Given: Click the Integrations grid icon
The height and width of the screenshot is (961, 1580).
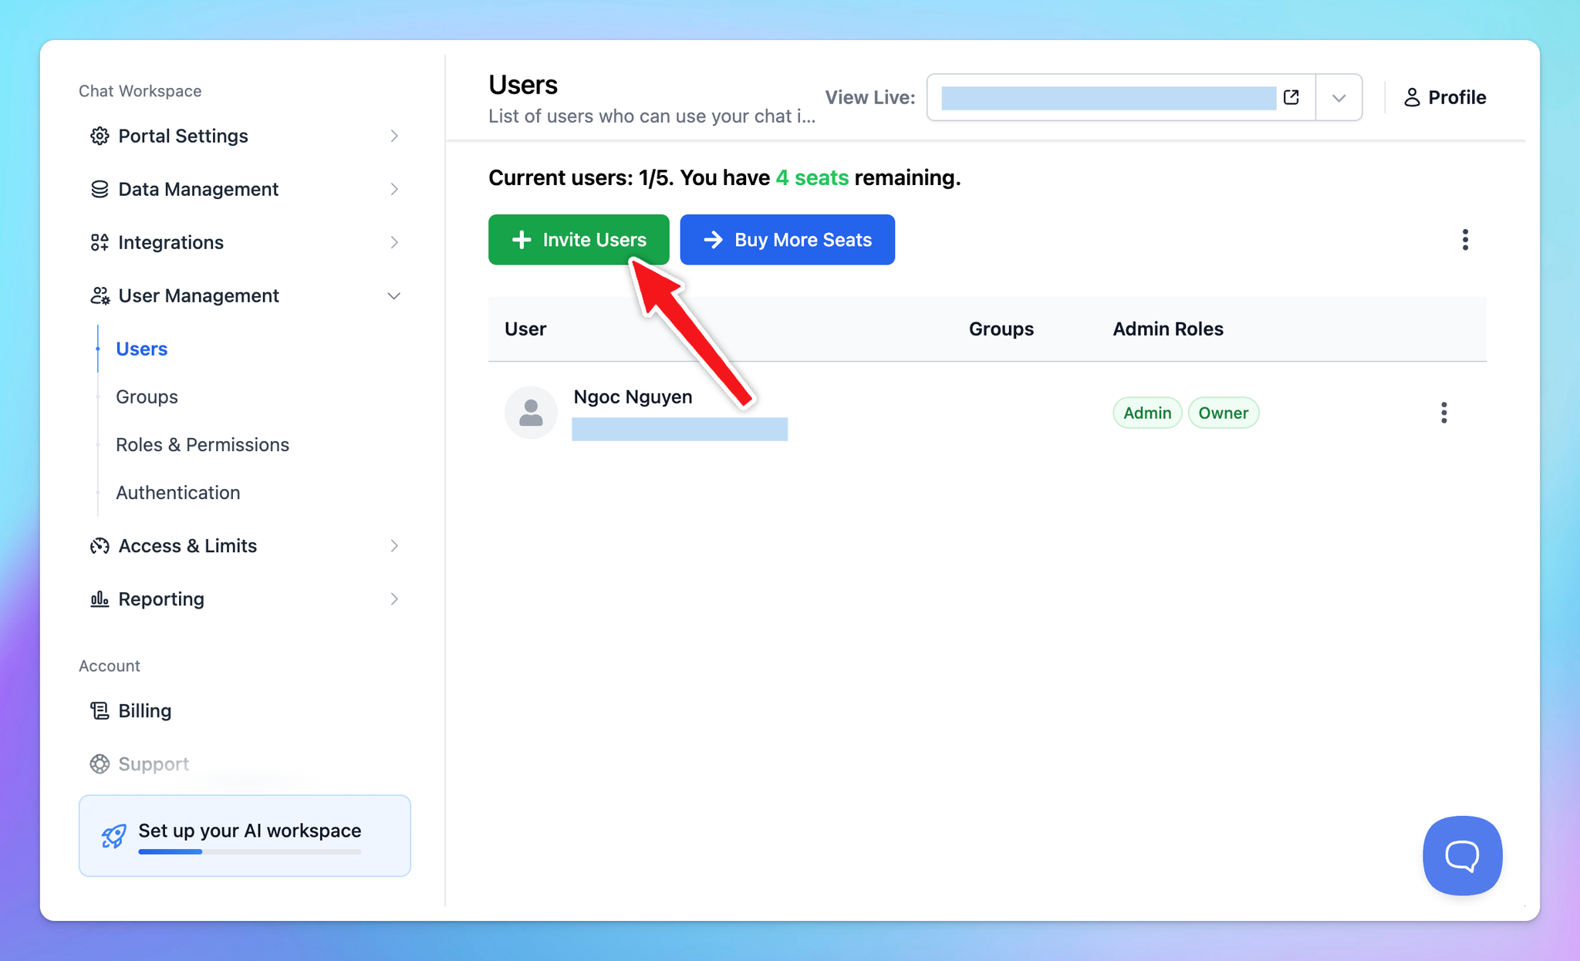Looking at the screenshot, I should point(100,242).
